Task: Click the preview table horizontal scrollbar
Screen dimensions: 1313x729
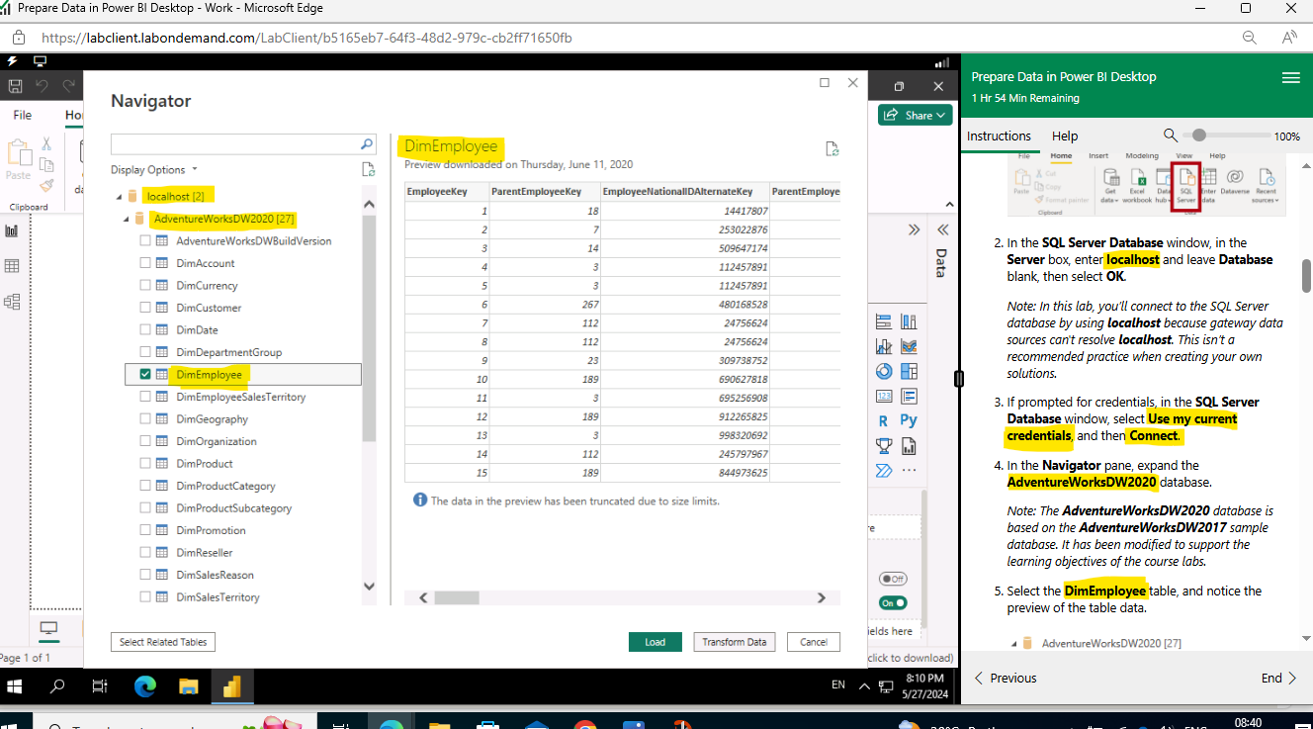Action: [x=456, y=597]
